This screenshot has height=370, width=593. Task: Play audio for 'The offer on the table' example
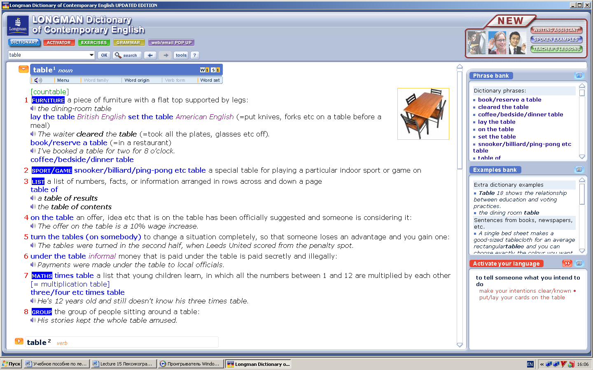[x=33, y=226]
